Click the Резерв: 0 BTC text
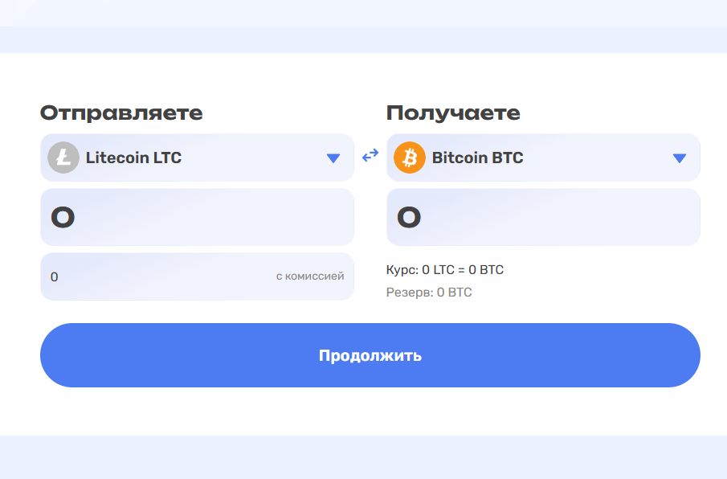The width and height of the screenshot is (727, 479). coord(429,292)
